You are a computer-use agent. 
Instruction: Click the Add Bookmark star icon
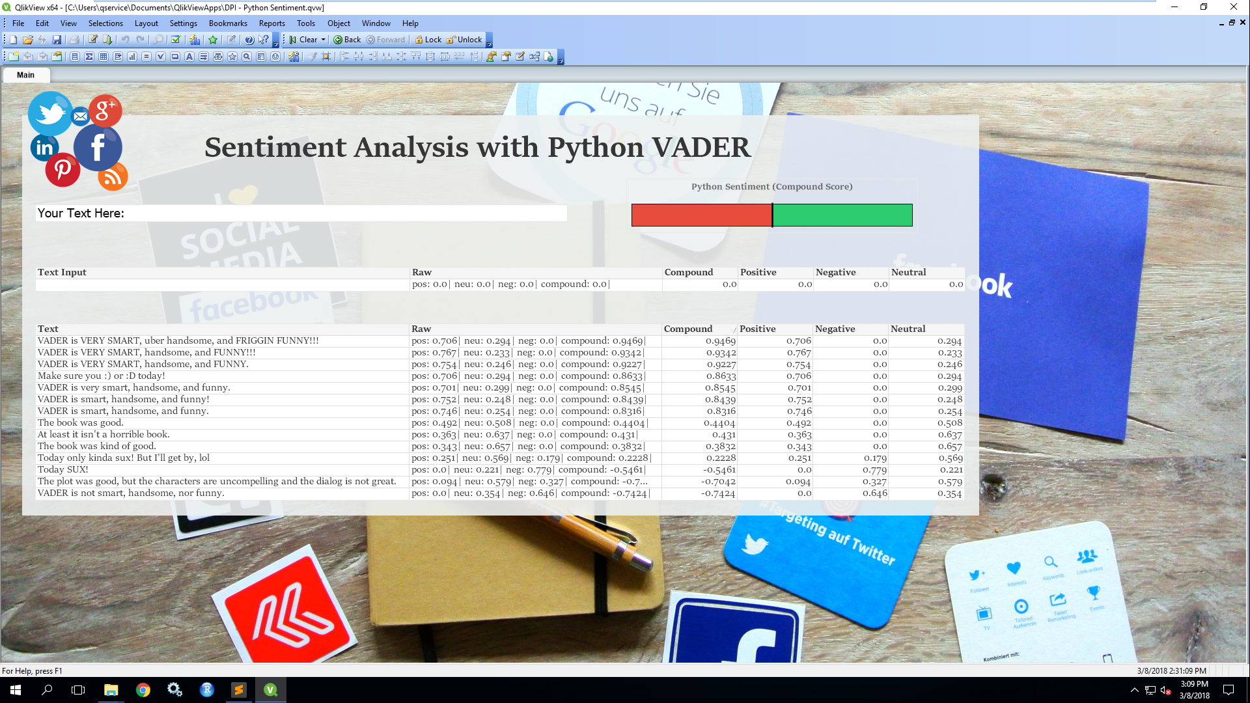pos(213,40)
